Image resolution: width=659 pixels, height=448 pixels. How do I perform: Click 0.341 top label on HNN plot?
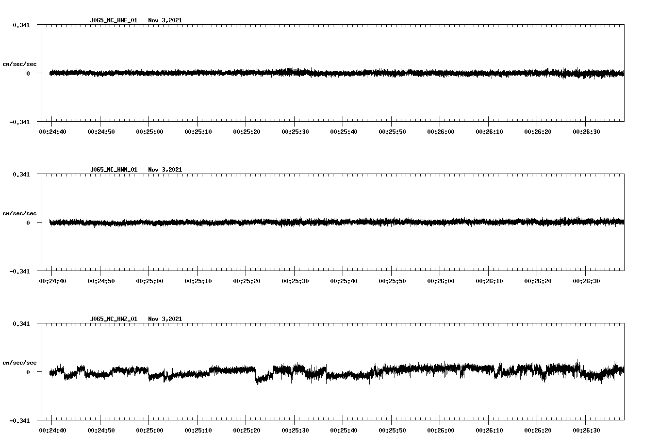pyautogui.click(x=21, y=174)
